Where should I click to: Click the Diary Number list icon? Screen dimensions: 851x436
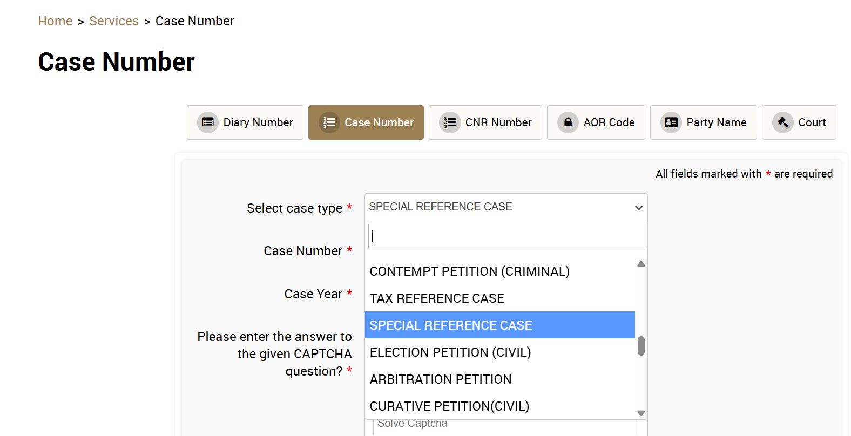(x=208, y=122)
